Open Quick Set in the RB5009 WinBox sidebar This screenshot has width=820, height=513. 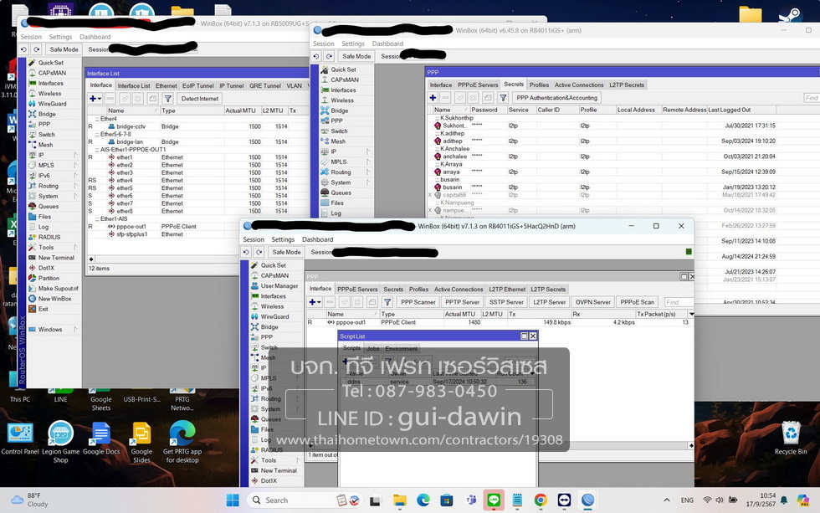51,63
